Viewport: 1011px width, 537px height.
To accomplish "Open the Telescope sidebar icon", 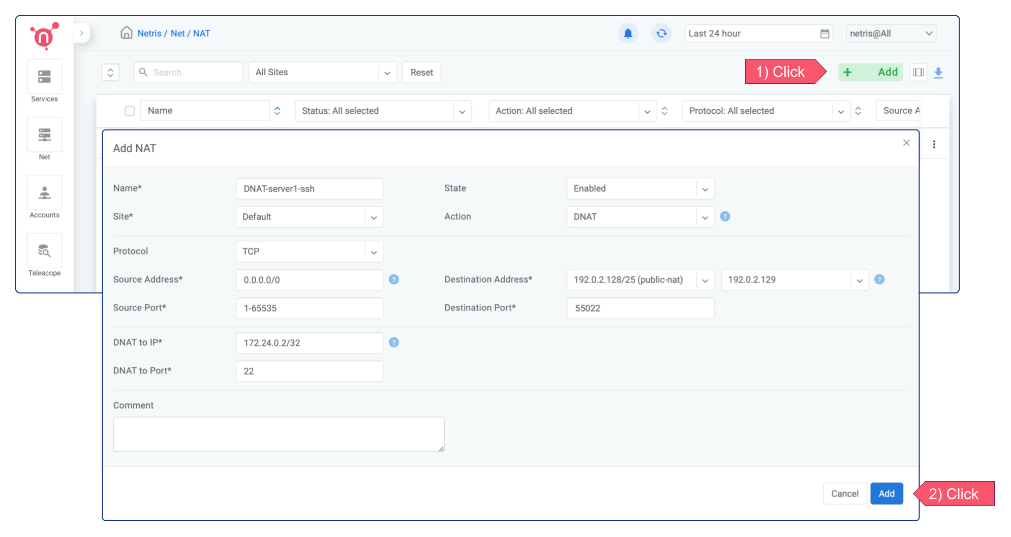I will tap(44, 251).
